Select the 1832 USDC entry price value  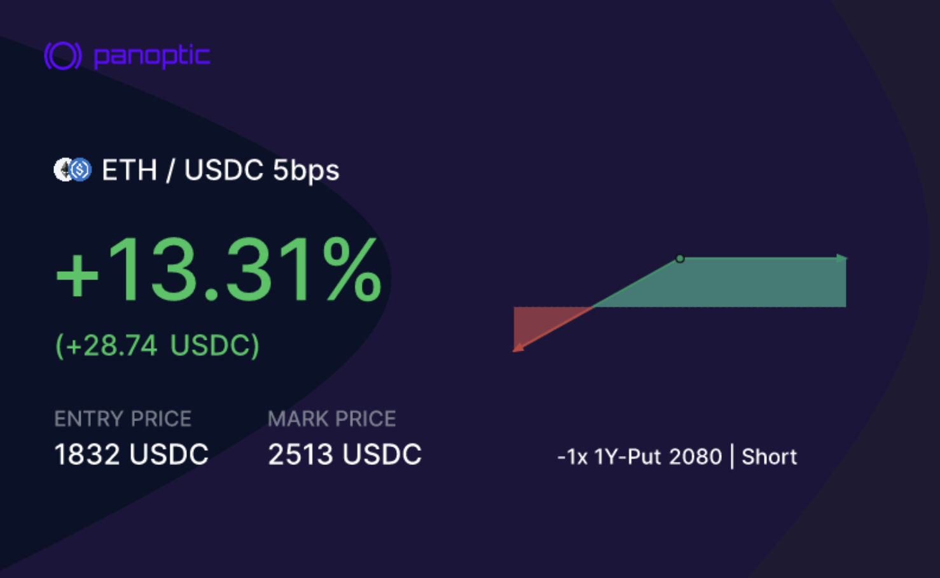point(132,454)
